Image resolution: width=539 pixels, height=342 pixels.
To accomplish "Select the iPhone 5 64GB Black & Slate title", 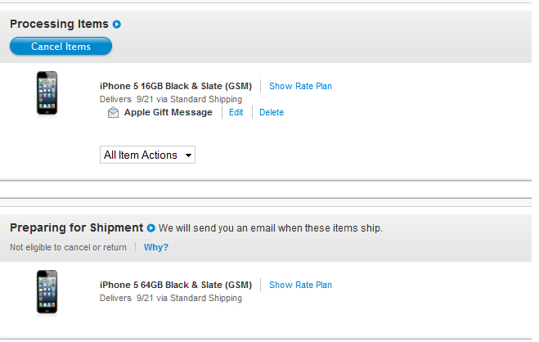I will click(176, 285).
